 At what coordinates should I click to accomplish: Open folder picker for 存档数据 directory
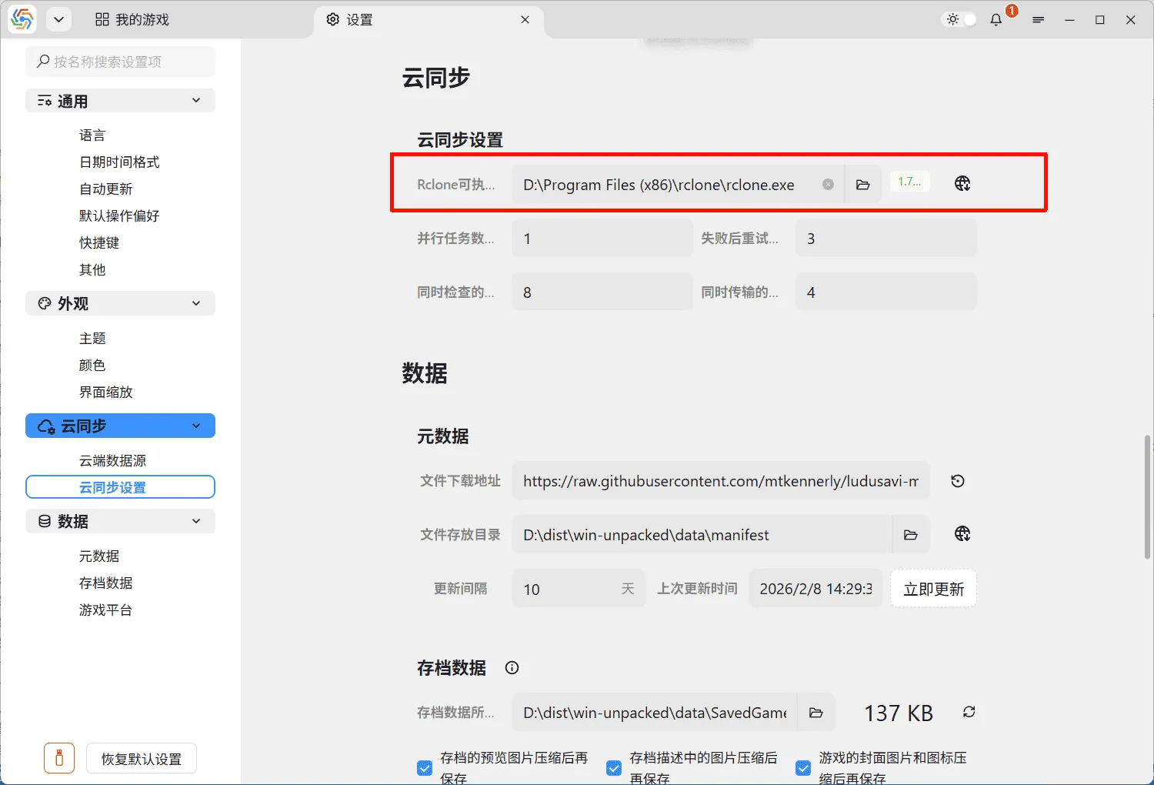[816, 712]
